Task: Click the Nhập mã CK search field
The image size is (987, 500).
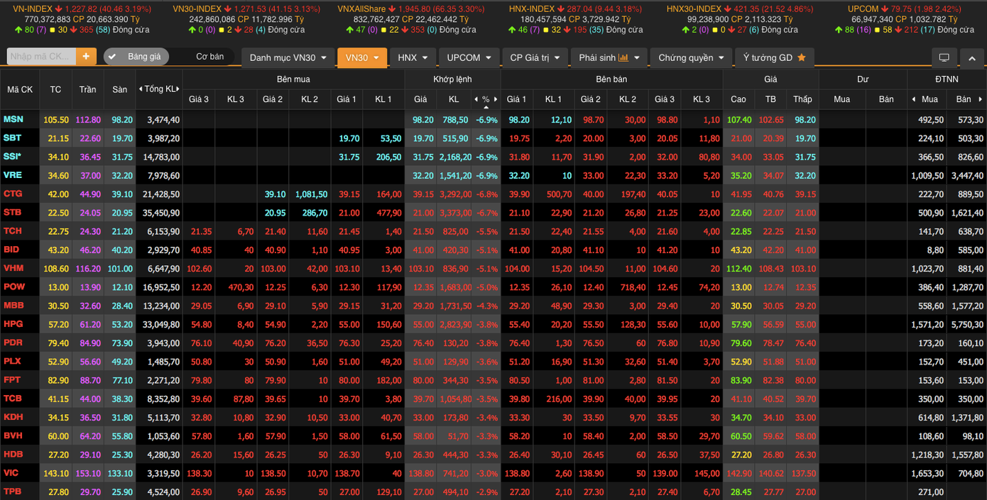Action: 40,57
